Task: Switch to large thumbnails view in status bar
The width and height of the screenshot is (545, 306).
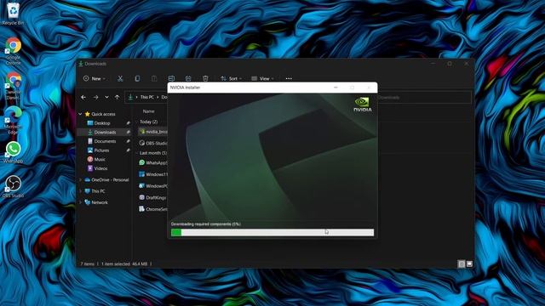Action: click(x=469, y=264)
